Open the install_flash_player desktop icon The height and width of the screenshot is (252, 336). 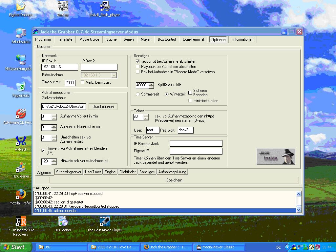click(x=105, y=7)
